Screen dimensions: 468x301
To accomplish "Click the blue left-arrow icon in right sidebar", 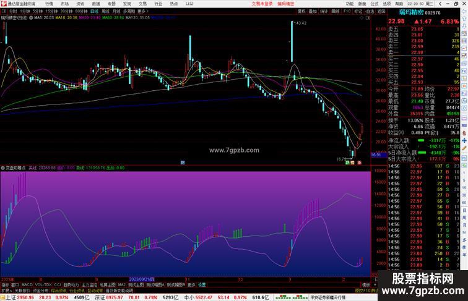I will point(464,11).
